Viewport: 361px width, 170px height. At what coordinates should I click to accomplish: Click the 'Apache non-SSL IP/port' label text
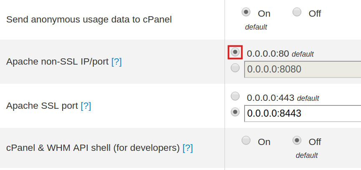pos(57,62)
